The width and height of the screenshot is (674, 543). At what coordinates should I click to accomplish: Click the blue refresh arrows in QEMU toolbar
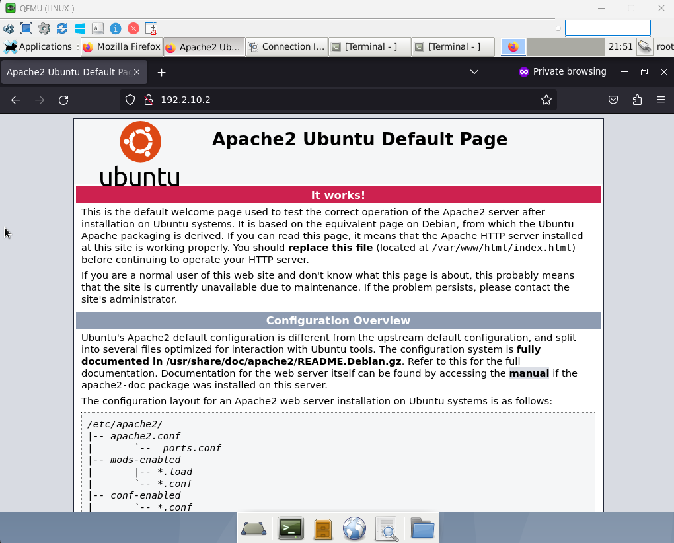coord(62,29)
